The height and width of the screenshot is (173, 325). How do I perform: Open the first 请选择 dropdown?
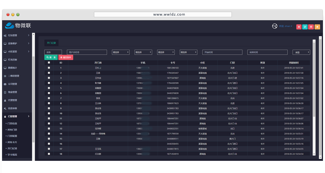[120, 52]
